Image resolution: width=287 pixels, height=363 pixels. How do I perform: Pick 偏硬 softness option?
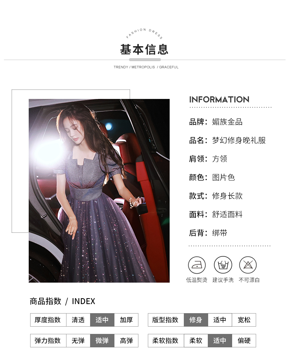[x=244, y=340]
